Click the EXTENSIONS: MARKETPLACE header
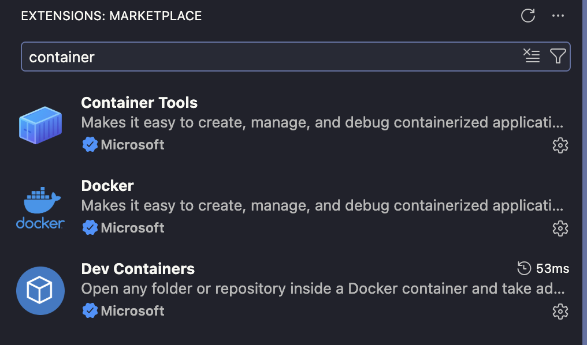 pos(111,16)
